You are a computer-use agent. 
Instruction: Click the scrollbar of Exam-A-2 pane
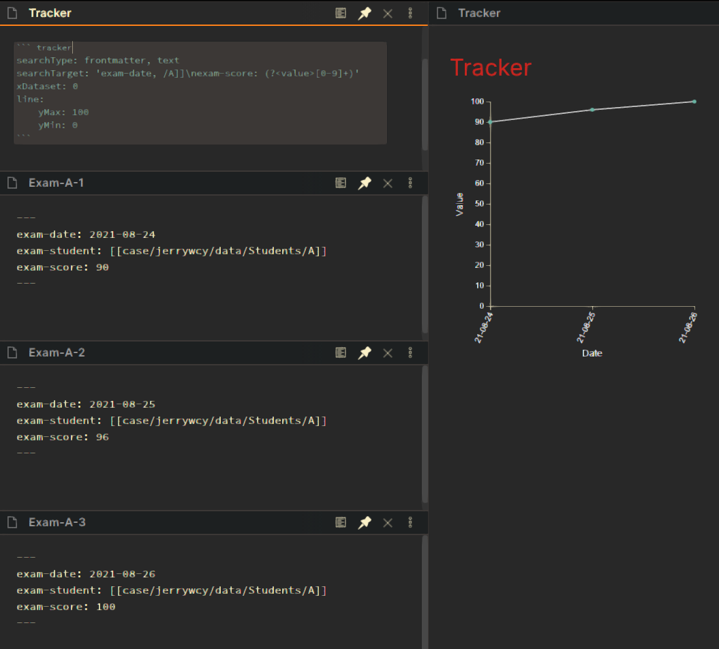(x=425, y=434)
